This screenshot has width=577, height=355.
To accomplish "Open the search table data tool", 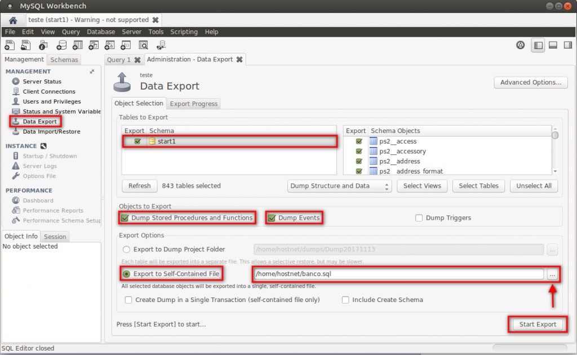I will pos(144,45).
